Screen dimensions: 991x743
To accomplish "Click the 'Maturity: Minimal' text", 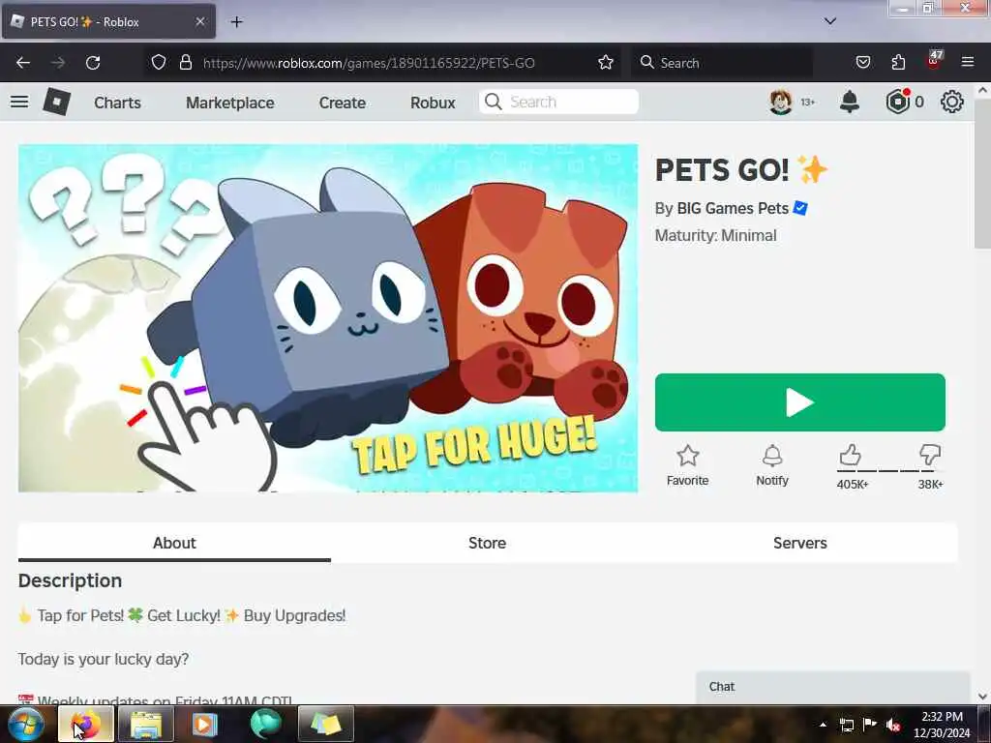I will tap(715, 236).
